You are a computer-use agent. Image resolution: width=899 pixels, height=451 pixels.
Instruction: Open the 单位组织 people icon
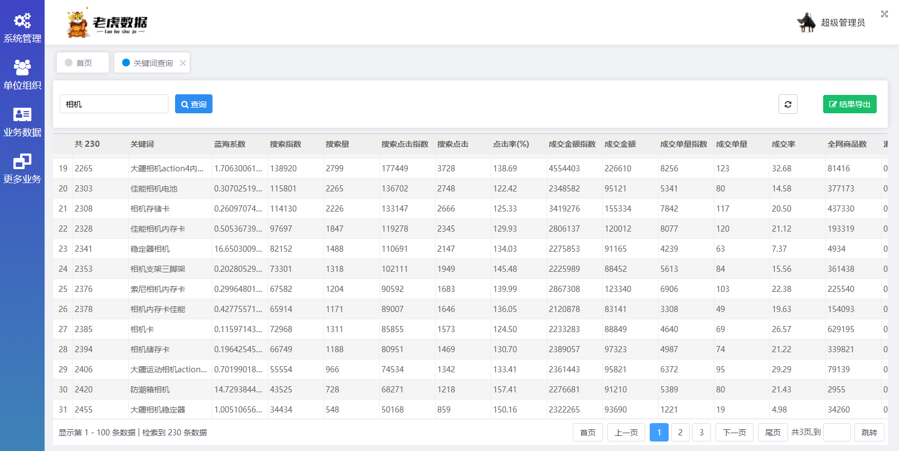[22, 68]
